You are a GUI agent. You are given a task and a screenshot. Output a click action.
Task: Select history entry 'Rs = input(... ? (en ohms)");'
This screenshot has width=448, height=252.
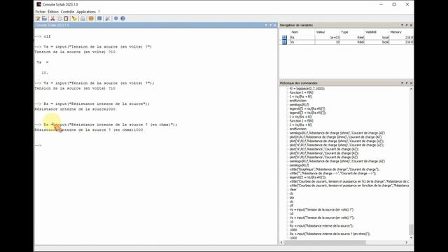click(330, 234)
